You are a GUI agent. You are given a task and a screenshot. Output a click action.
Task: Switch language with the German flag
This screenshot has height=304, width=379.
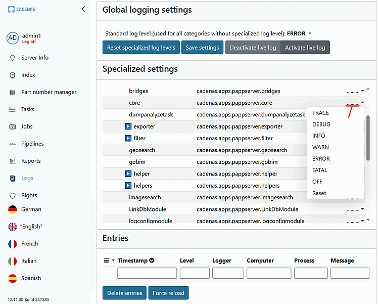(13, 209)
